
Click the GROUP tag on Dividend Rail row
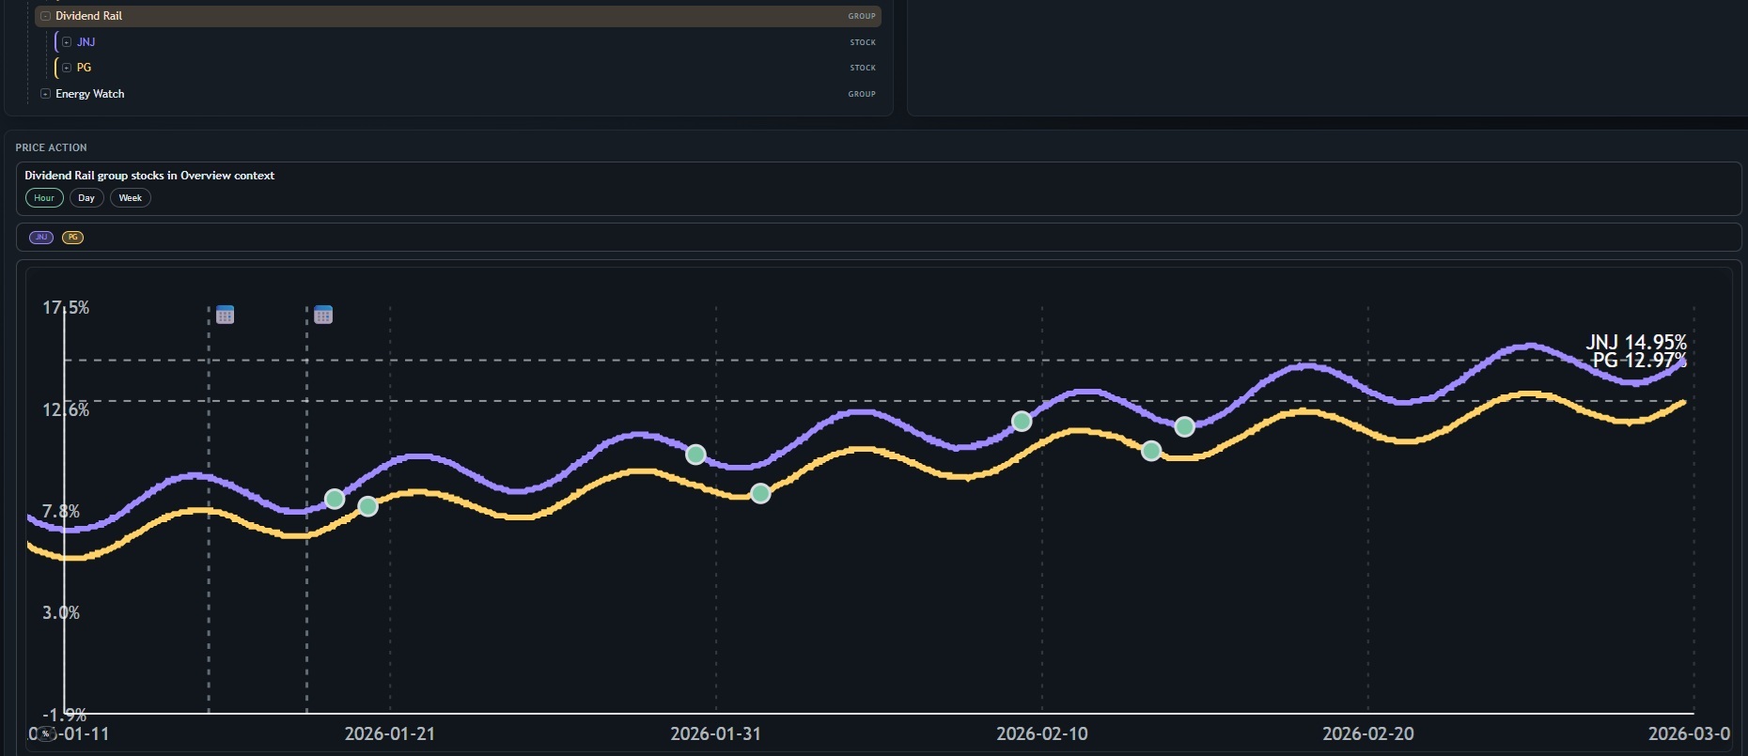(862, 16)
